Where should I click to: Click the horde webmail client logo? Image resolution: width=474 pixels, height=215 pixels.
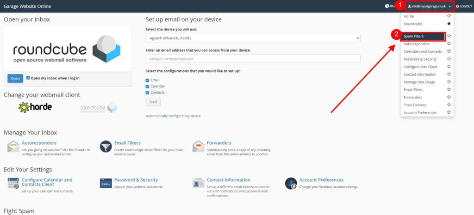pos(35,107)
